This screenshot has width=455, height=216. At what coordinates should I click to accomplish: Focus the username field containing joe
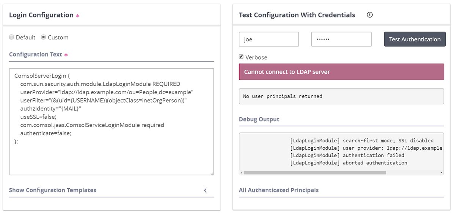[269, 39]
